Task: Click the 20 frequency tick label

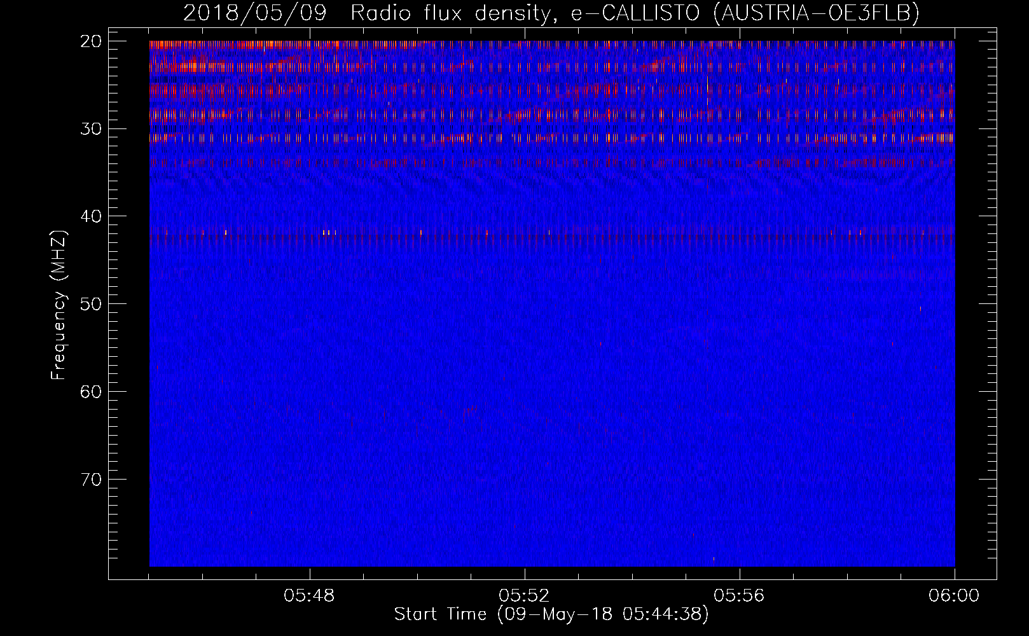Action: pyautogui.click(x=91, y=41)
